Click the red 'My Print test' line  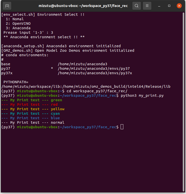(29, 104)
